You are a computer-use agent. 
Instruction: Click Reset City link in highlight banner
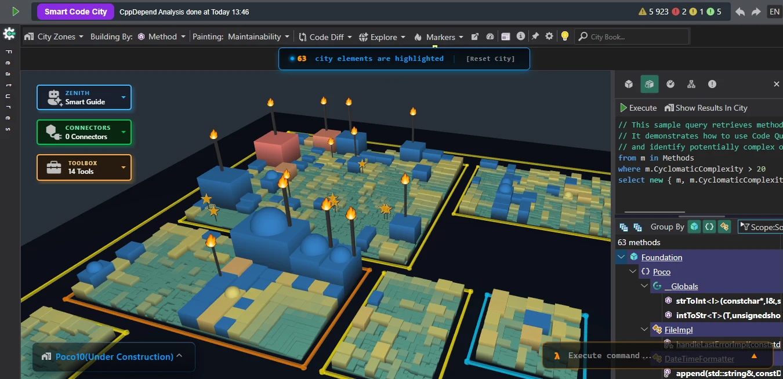[490, 59]
